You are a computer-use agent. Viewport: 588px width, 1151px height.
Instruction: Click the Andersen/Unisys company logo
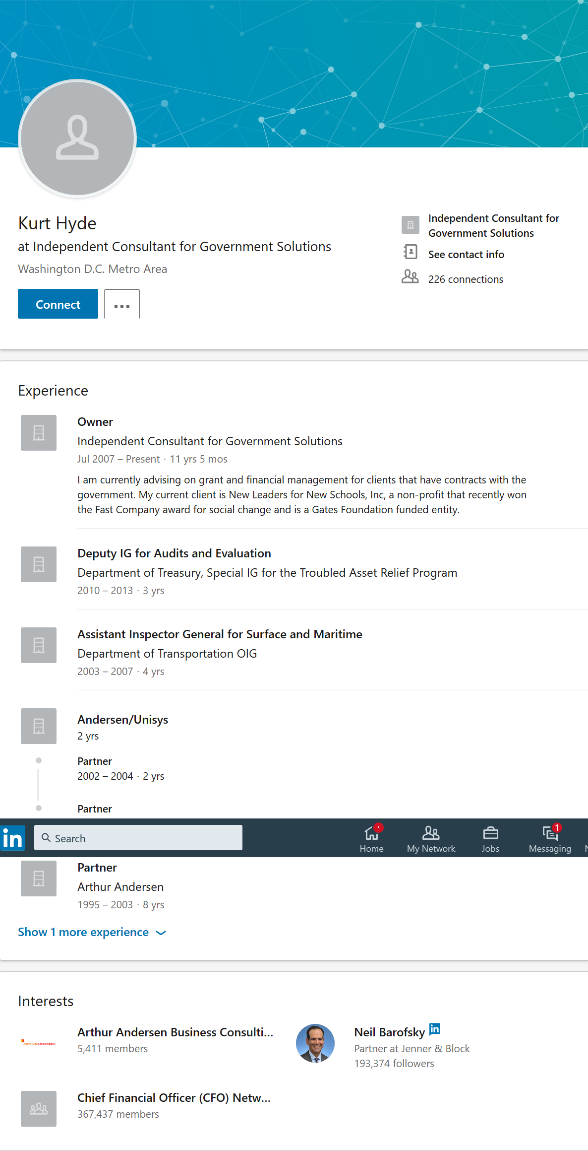pyautogui.click(x=39, y=726)
